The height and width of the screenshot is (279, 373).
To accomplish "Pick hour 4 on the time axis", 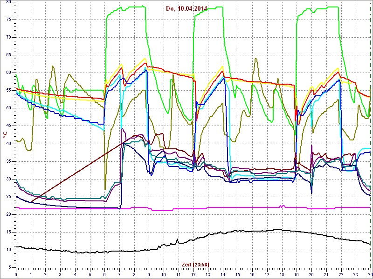I will [75, 275].
